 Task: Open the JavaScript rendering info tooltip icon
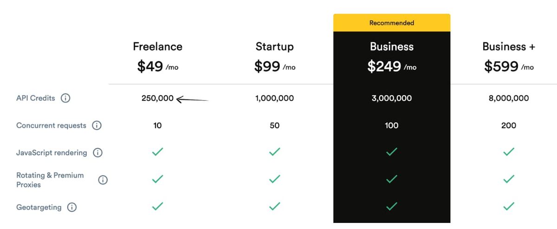click(x=97, y=153)
